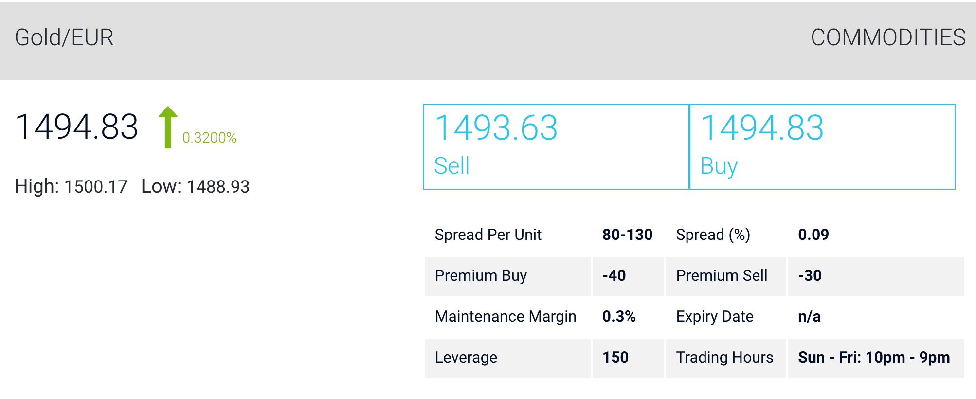Click the Maintenance Margin value 0.3%
Image resolution: width=976 pixels, height=399 pixels.
[619, 316]
